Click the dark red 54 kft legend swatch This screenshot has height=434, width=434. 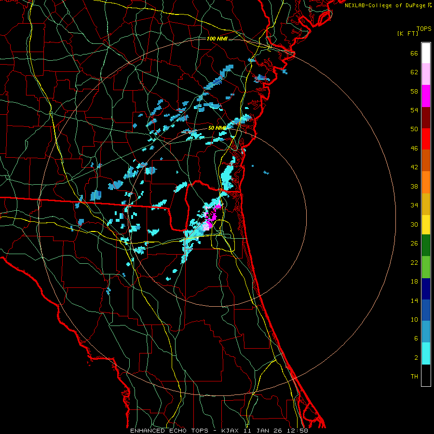(426, 117)
